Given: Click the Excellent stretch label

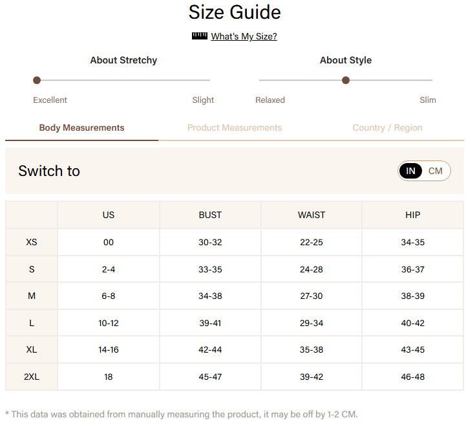Looking at the screenshot, I should (50, 100).
